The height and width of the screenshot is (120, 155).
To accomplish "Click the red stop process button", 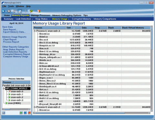I will [29, 113].
